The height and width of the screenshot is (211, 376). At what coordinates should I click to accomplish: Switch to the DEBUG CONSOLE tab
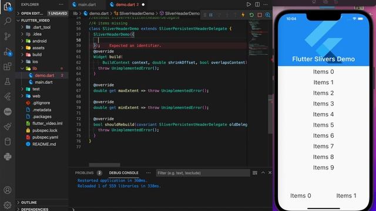coord(124,173)
